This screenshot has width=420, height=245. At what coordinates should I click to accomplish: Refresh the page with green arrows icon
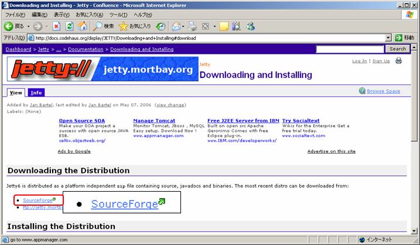[x=69, y=26]
